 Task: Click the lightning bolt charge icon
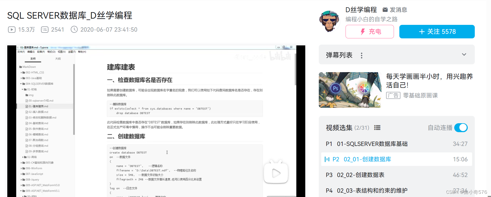[x=363, y=32]
